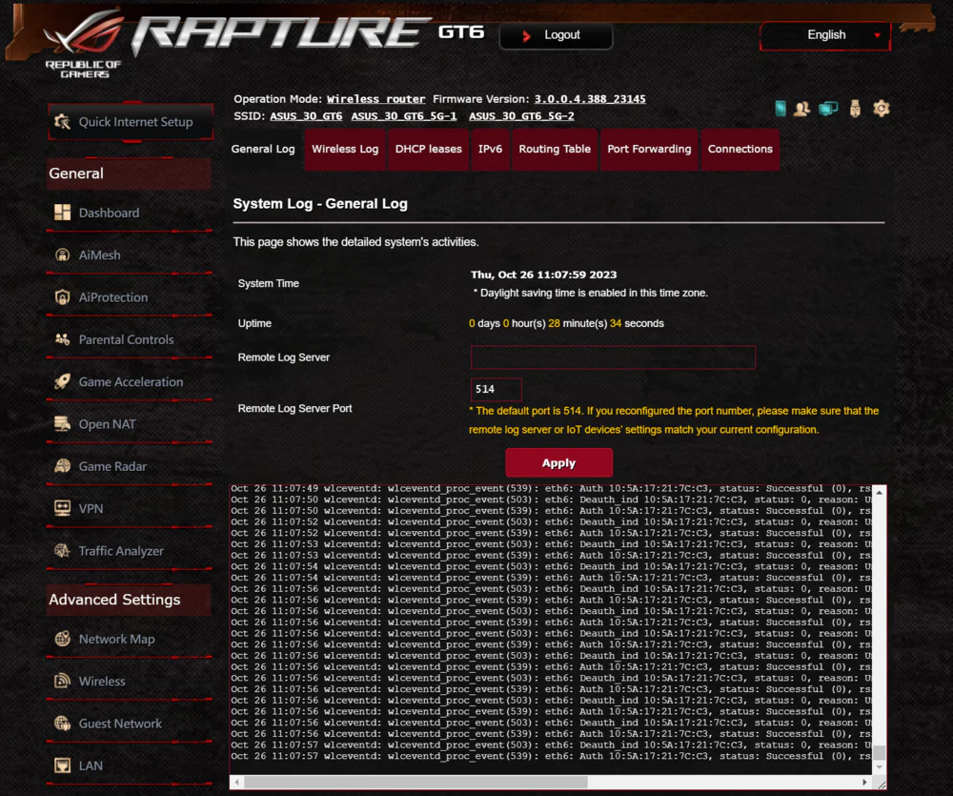Click the 'General' sidebar section header

(x=129, y=173)
